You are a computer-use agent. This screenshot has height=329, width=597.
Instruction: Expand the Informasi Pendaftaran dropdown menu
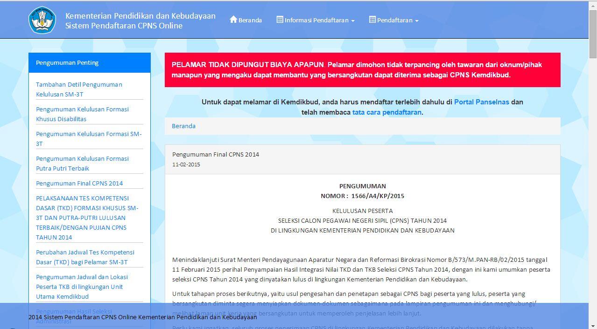coord(316,20)
